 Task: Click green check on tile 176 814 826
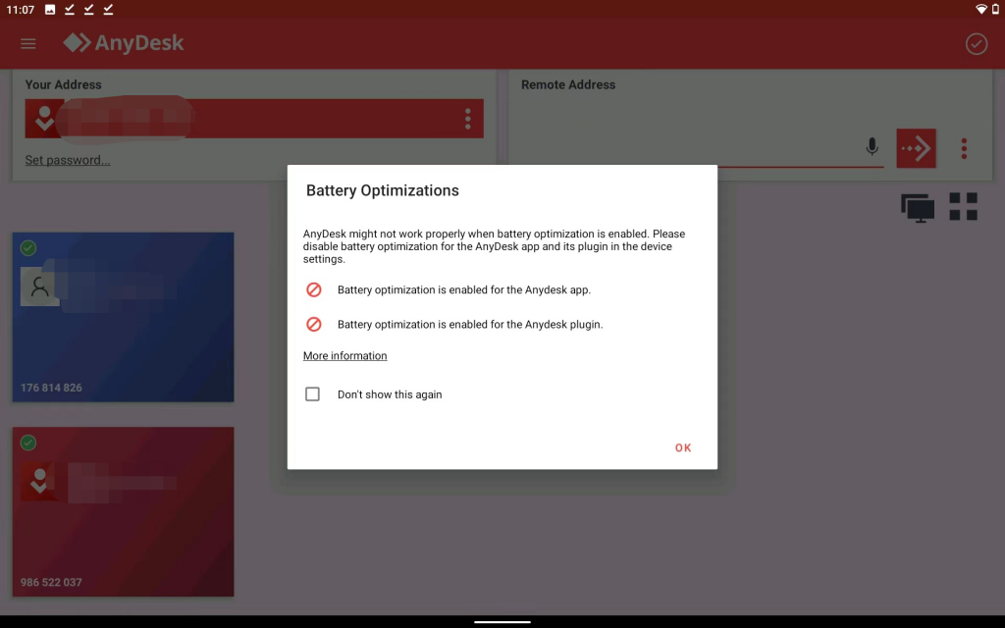(x=28, y=248)
